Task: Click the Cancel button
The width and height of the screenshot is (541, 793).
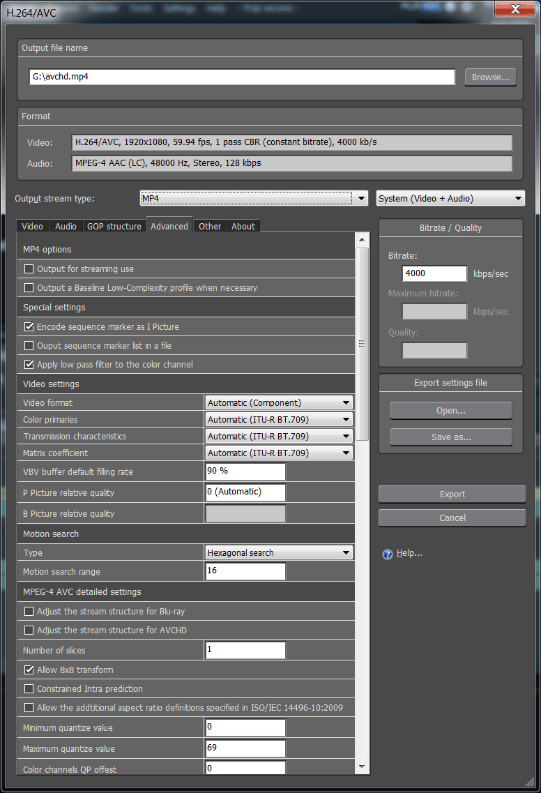Action: pyautogui.click(x=452, y=518)
